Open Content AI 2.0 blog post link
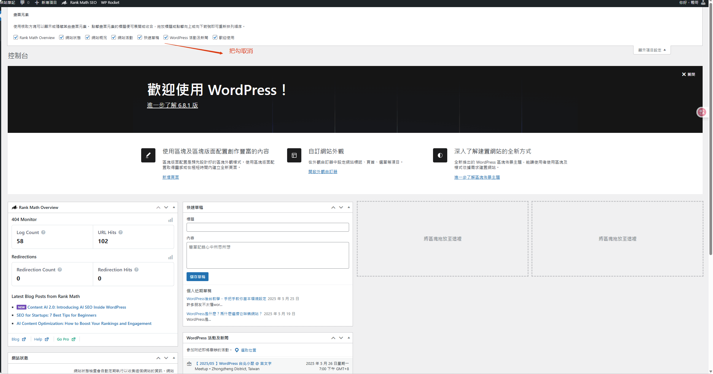 point(77,307)
